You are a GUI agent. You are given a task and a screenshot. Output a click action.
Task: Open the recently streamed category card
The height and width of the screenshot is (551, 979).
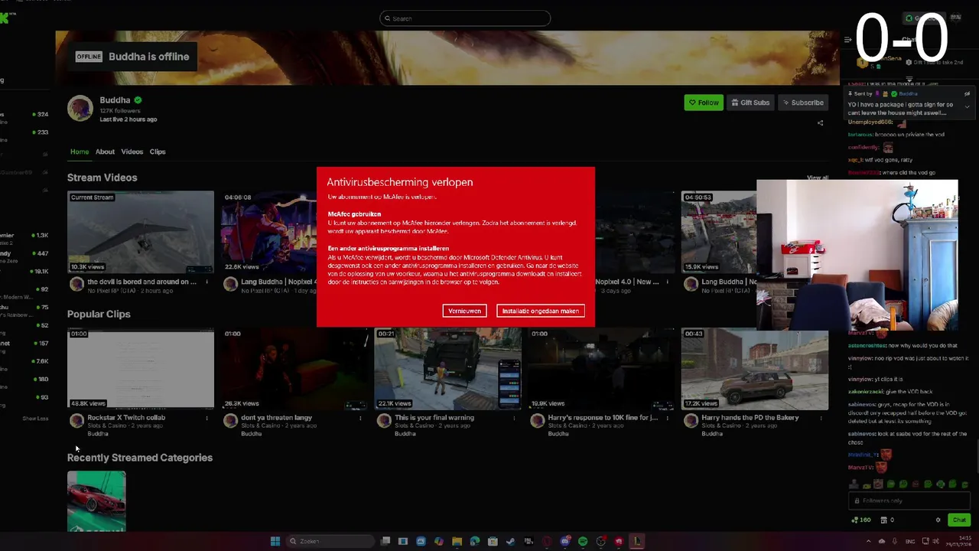click(x=96, y=501)
